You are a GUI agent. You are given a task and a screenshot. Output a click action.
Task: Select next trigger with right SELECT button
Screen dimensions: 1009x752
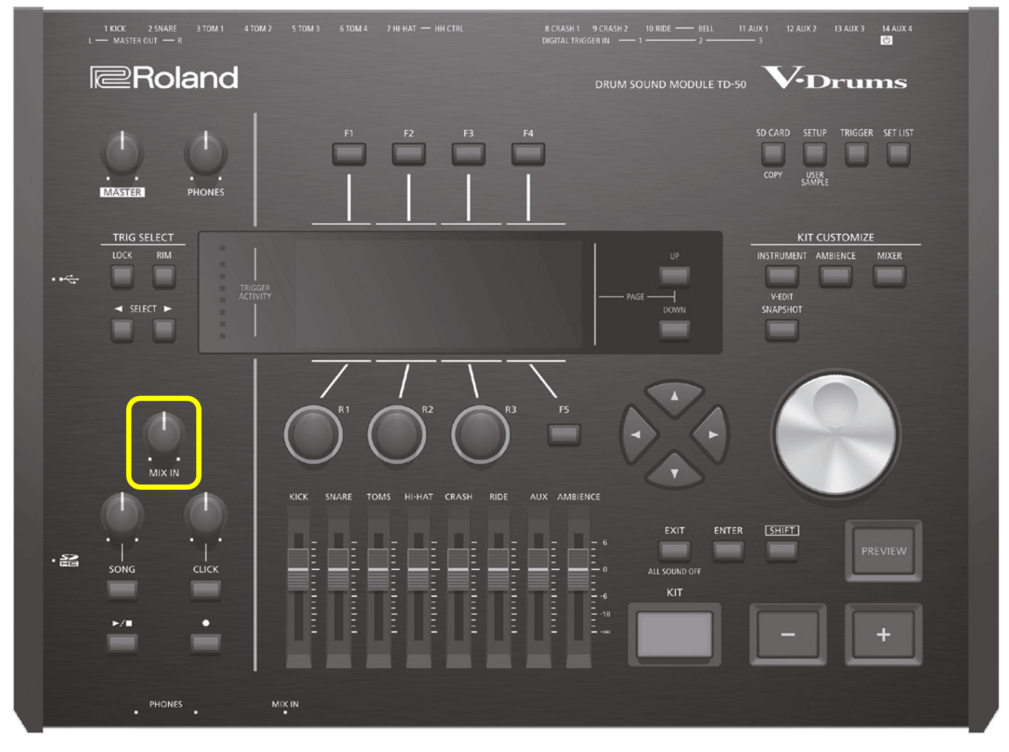click(x=164, y=330)
